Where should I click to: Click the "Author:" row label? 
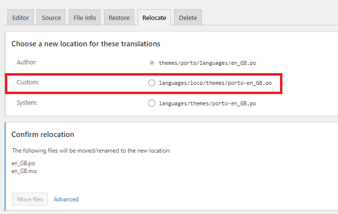pyautogui.click(x=27, y=62)
